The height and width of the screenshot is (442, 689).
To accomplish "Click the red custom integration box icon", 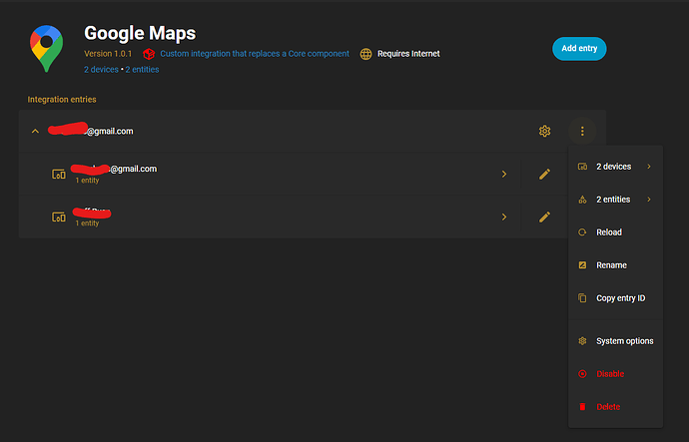I will 149,54.
